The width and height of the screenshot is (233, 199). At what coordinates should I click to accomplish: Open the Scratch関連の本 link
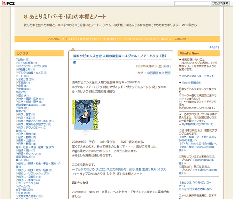(192, 83)
